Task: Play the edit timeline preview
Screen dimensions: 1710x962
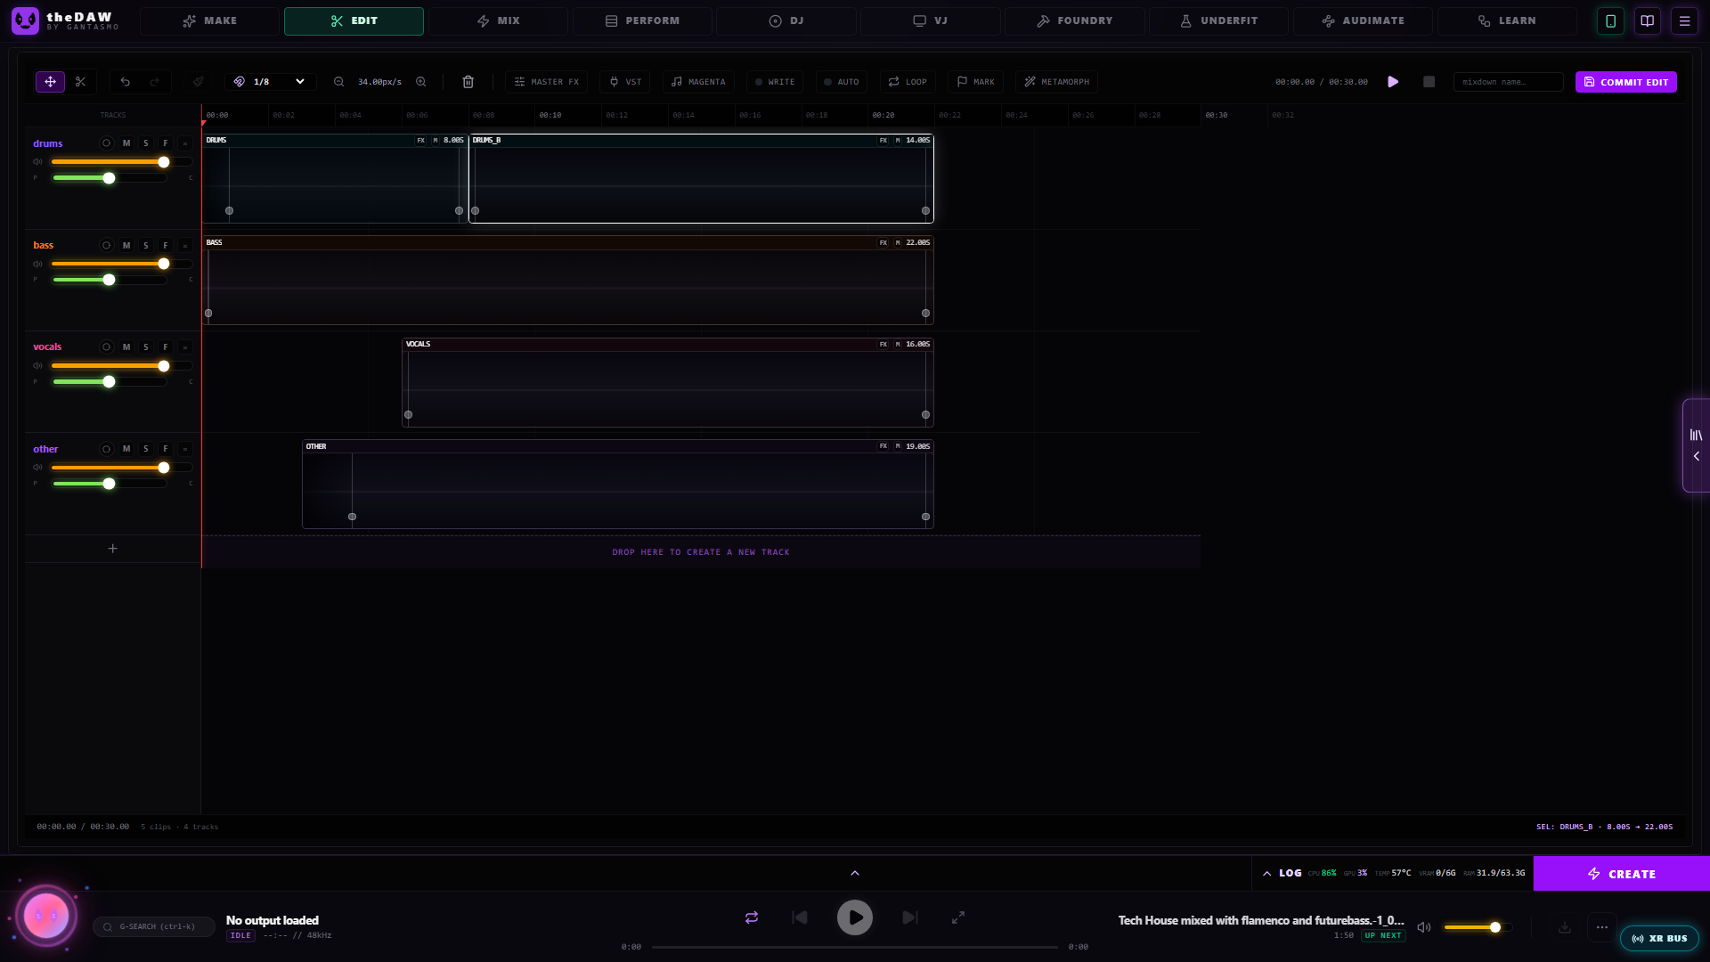Action: (x=1393, y=82)
